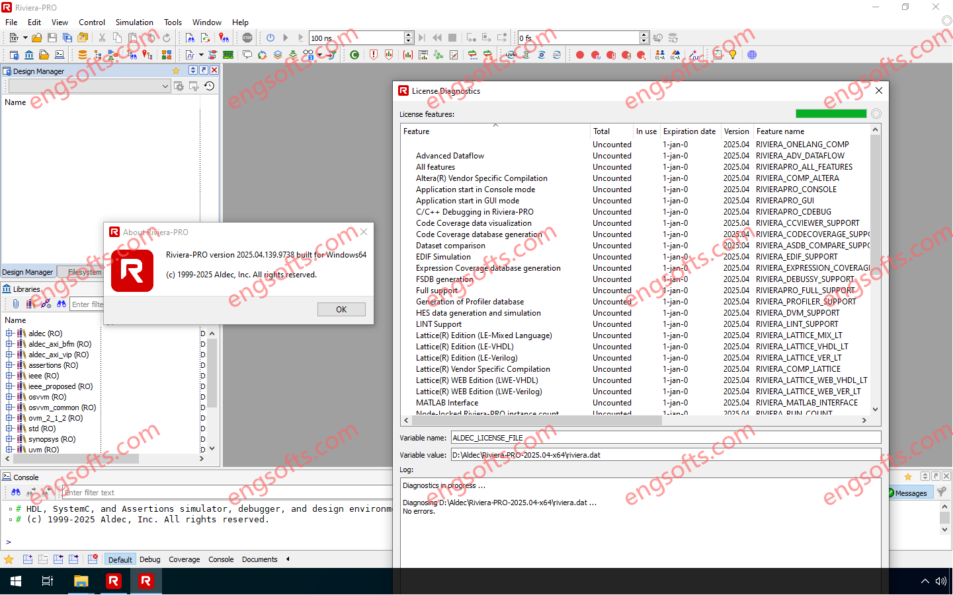Switch to the Debug layout tab
The image size is (953, 595).
(x=149, y=559)
